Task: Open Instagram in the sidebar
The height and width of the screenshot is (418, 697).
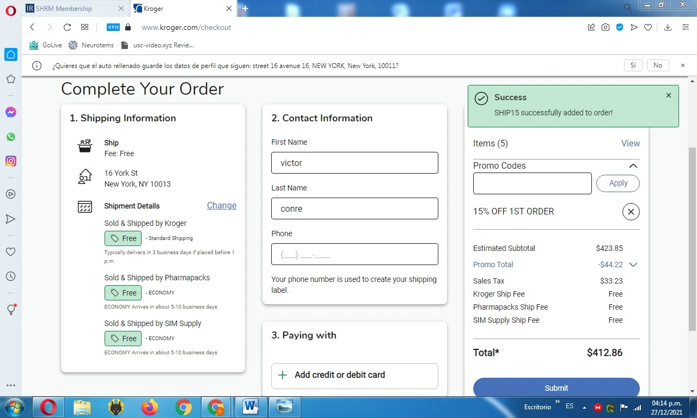Action: (11, 161)
